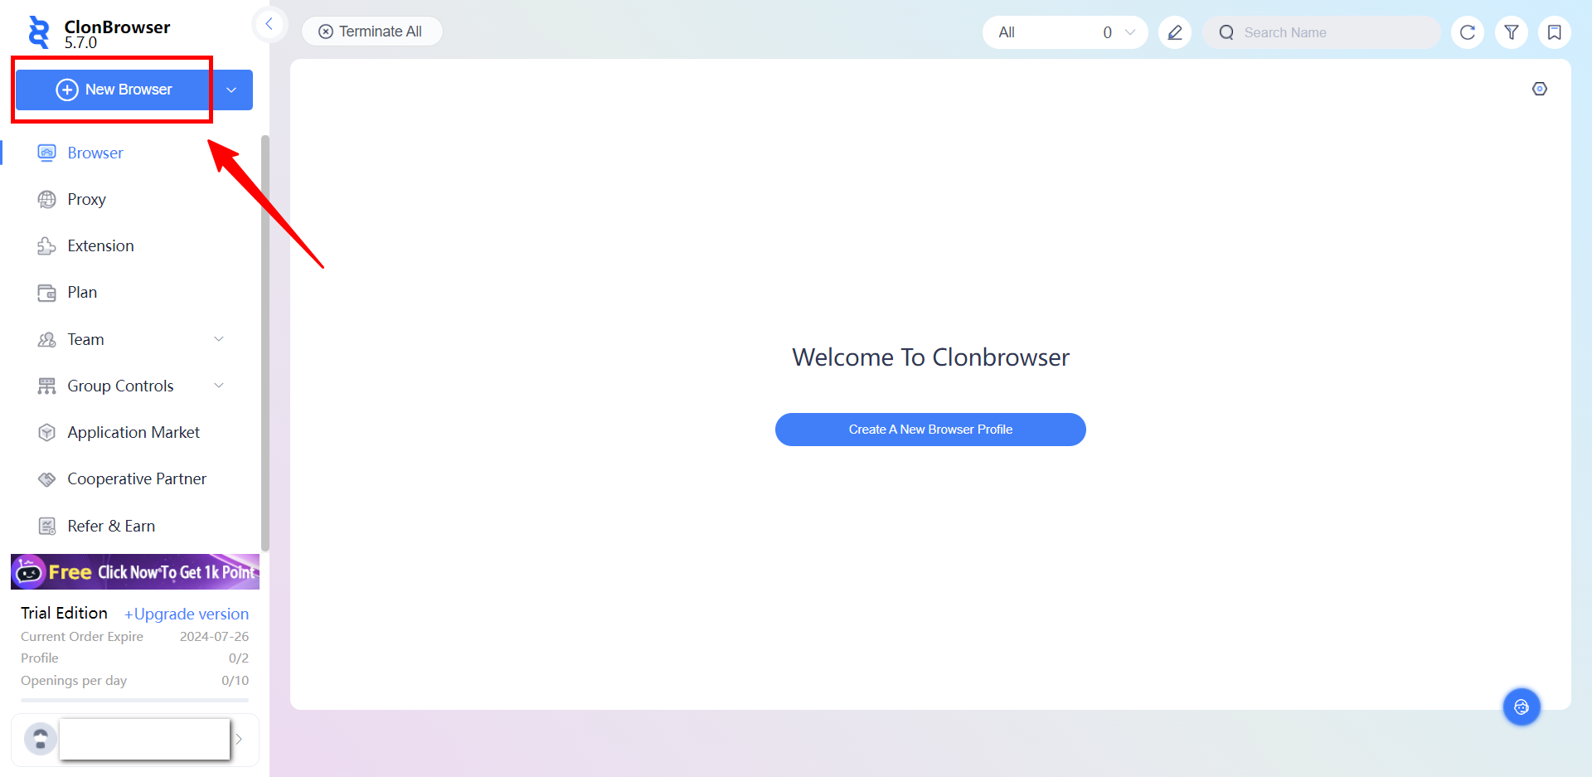Click the Plan wallet icon

pyautogui.click(x=47, y=293)
